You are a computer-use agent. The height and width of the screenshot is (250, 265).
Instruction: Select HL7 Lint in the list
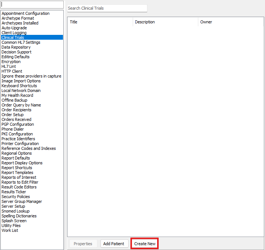click(x=9, y=66)
